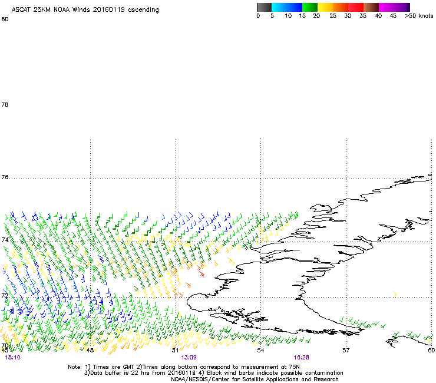This screenshot has width=436, height=383.
Task: Select the dark purple 45-50 knots legend segment
Action: coord(402,7)
